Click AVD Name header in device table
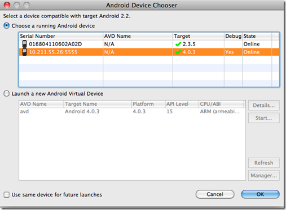This screenshot has width=286, height=210. tap(138, 36)
